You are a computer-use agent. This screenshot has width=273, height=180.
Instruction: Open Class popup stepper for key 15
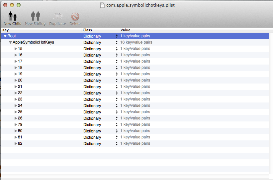click(117, 49)
